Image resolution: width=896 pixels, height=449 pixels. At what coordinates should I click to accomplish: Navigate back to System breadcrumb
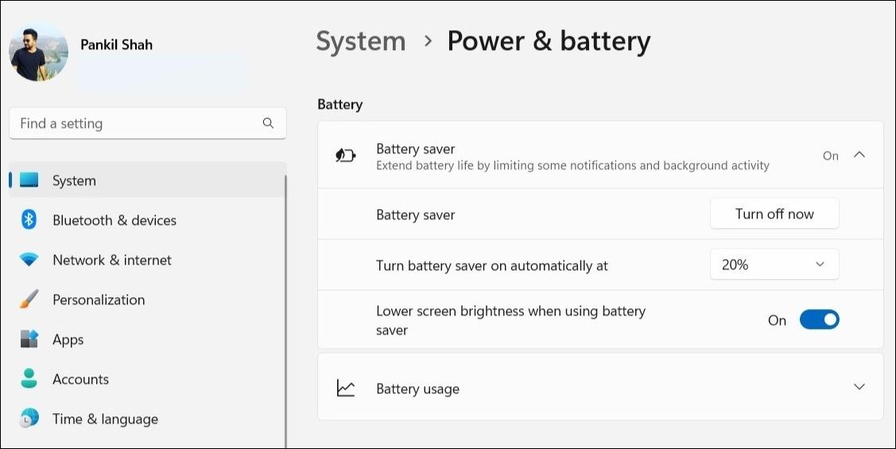(361, 41)
